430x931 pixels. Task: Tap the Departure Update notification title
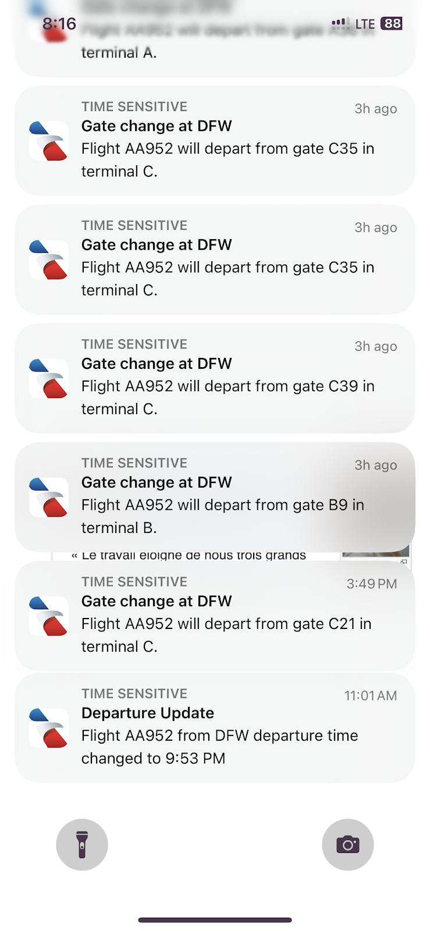148,713
